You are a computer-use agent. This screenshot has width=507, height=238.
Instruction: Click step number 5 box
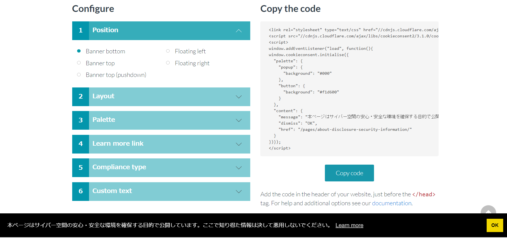(81, 168)
